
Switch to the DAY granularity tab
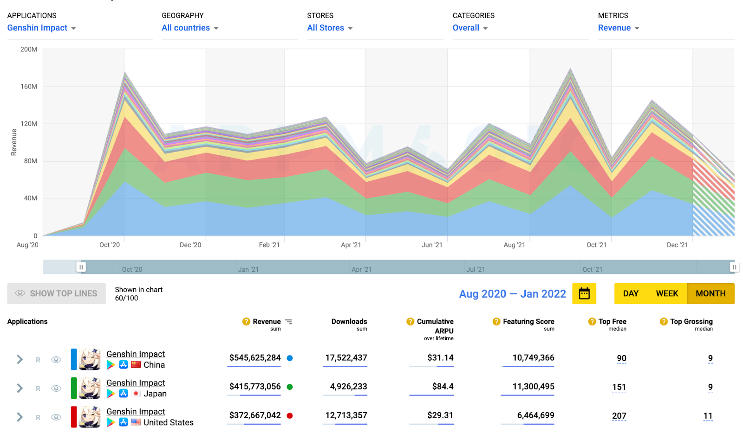click(631, 293)
